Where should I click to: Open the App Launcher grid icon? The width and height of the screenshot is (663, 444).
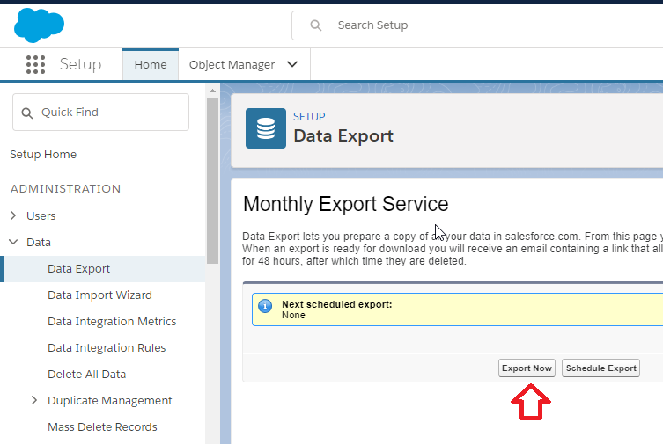click(x=35, y=64)
